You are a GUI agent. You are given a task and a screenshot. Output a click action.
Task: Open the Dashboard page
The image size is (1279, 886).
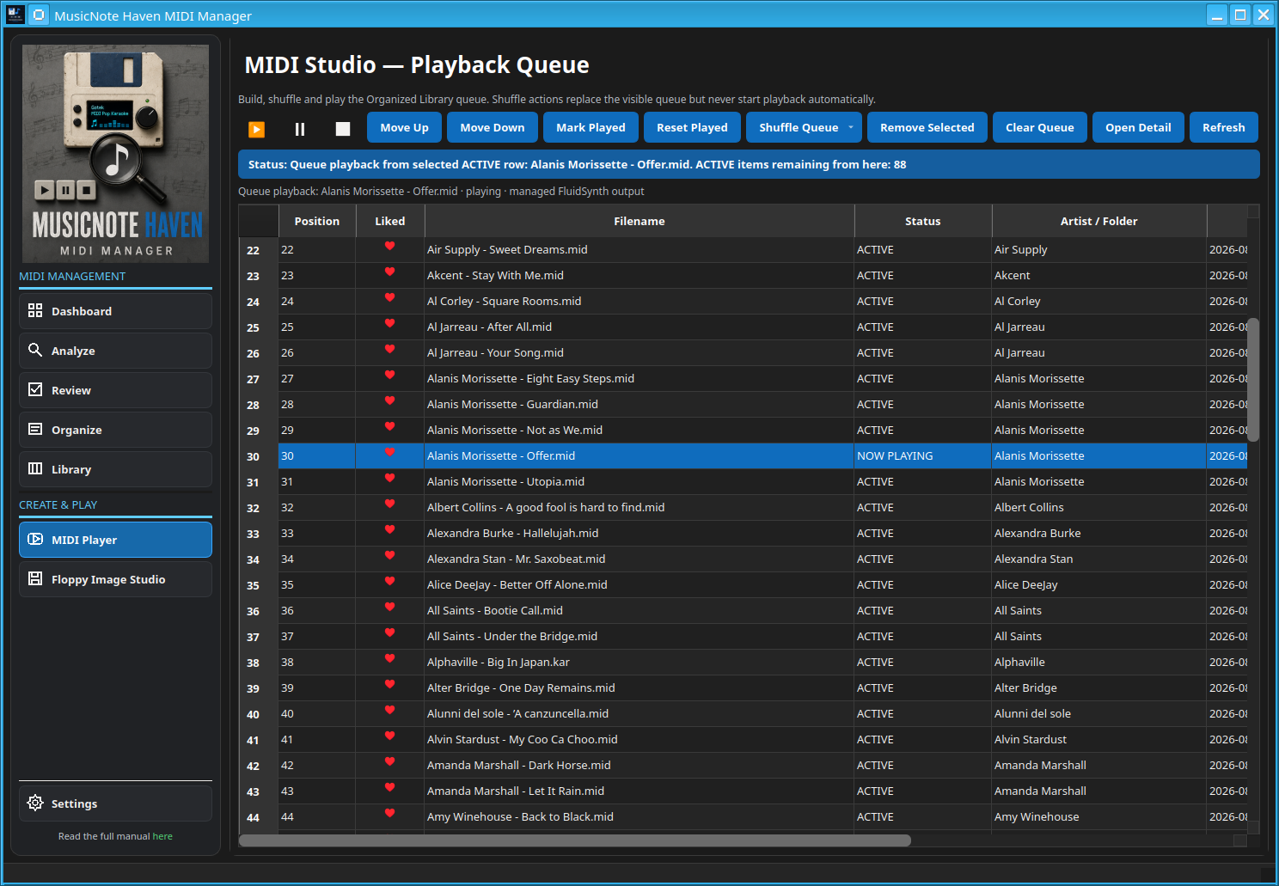(x=115, y=311)
